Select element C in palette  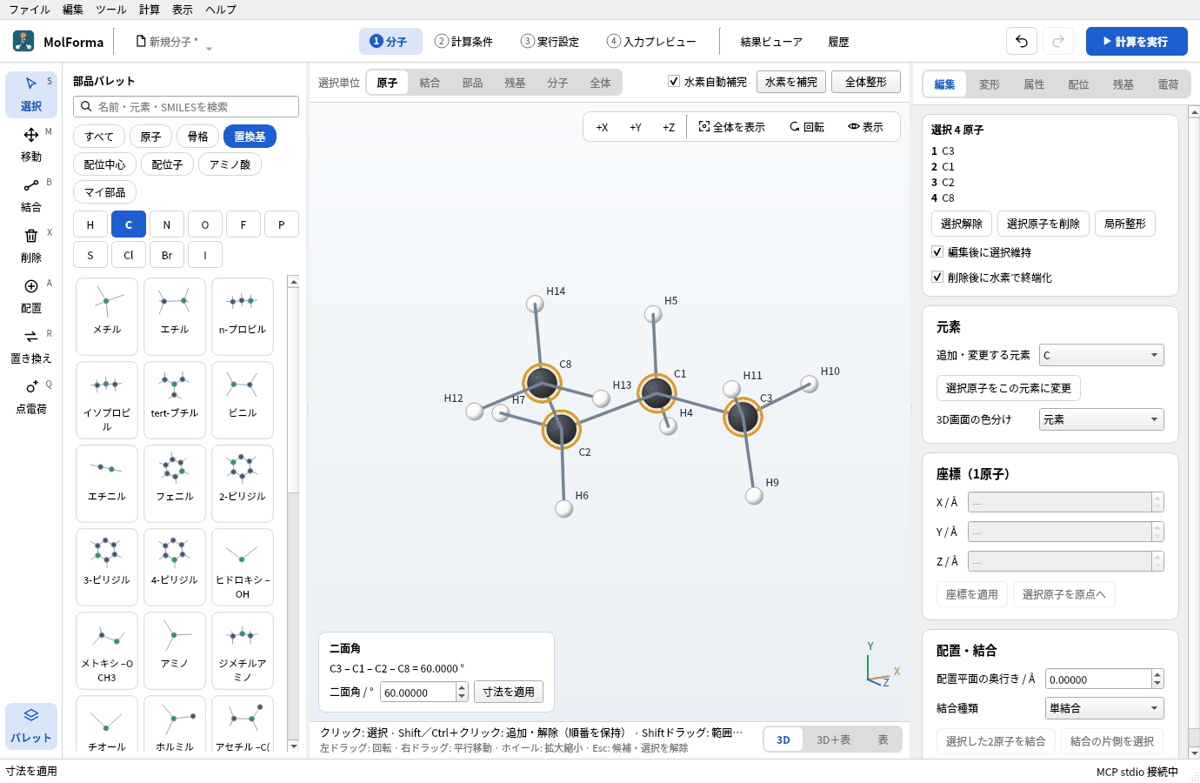click(129, 224)
